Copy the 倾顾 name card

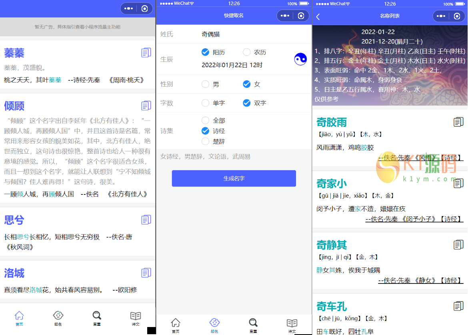[146, 105]
